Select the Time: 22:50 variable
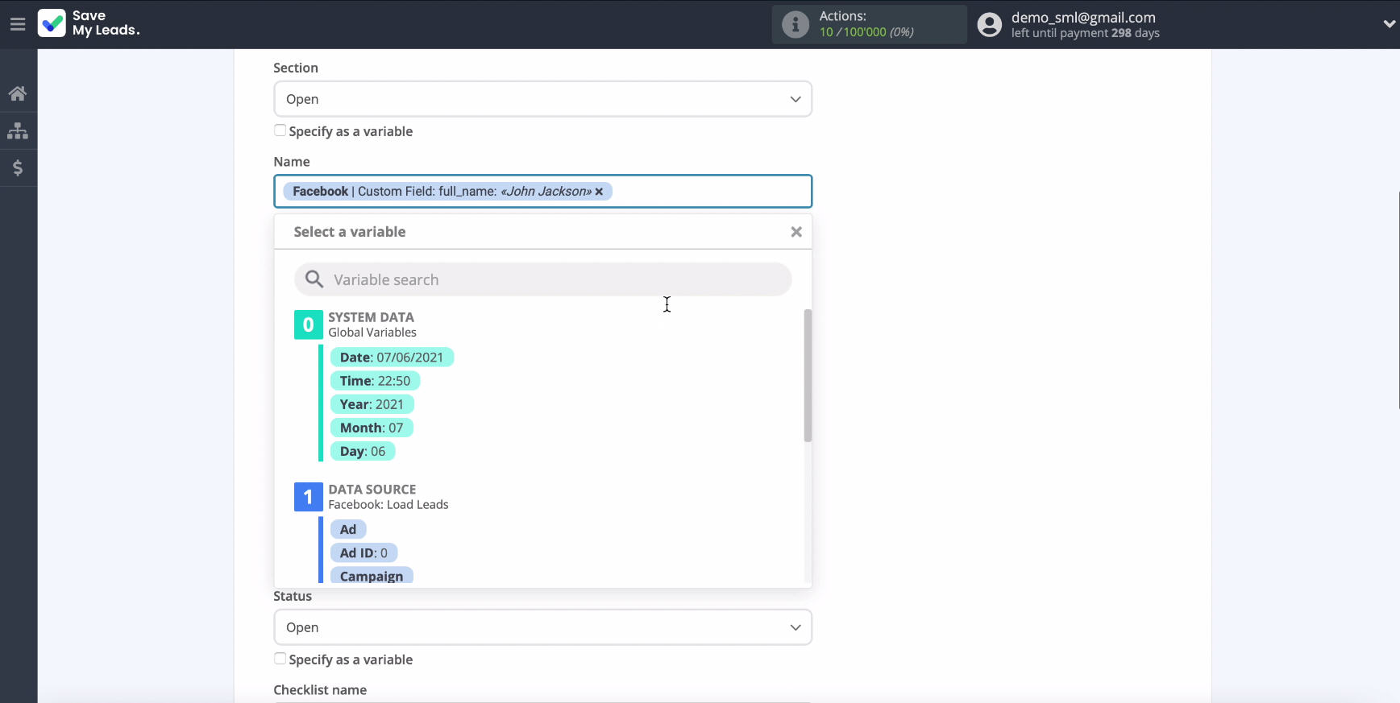Image resolution: width=1400 pixels, height=703 pixels. coord(375,381)
